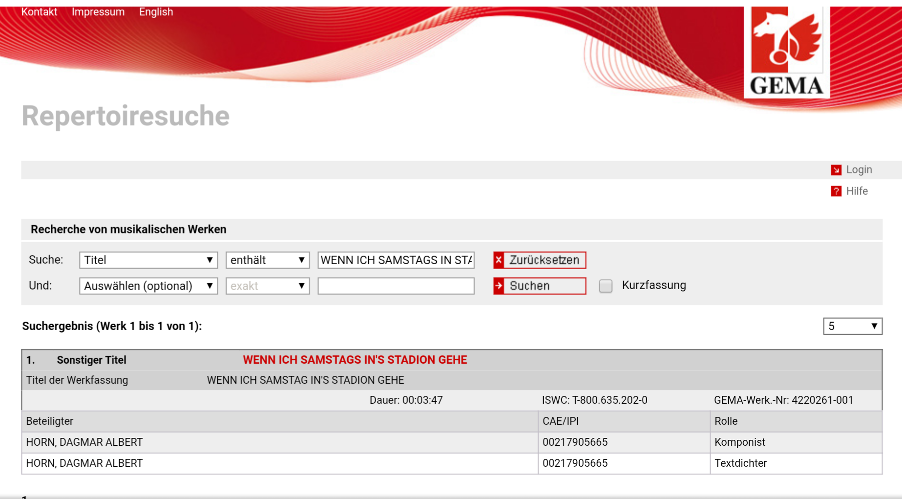Click CAE/IPI number in the Komponist row
This screenshot has width=902, height=499.
tap(575, 442)
